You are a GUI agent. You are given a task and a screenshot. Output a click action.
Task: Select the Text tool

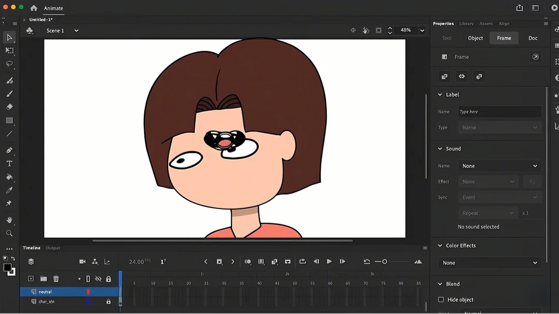point(10,164)
